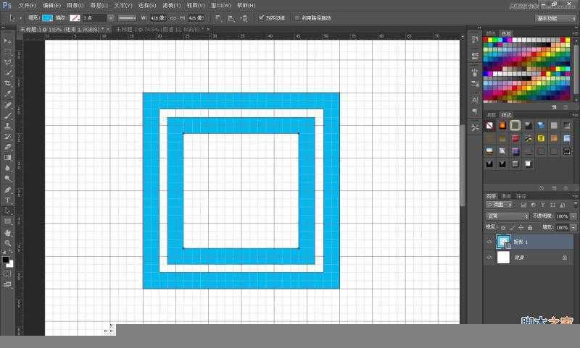Image resolution: width=580 pixels, height=348 pixels.
Task: Open the 图层(L) menu
Action: point(99,6)
